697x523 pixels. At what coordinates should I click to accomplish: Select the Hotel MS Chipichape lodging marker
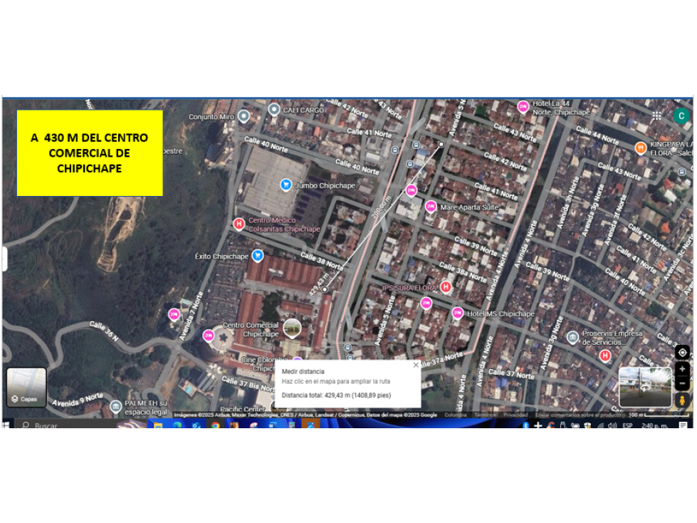pyautogui.click(x=457, y=313)
